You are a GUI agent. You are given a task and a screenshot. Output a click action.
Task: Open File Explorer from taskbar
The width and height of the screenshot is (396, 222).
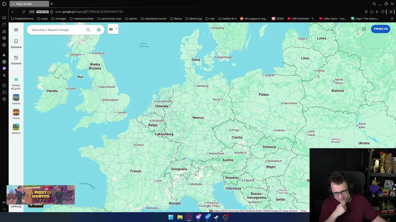point(180,217)
